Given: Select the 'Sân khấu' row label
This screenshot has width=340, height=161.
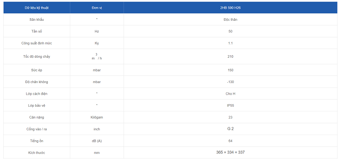Looking at the screenshot, I should (x=36, y=20).
